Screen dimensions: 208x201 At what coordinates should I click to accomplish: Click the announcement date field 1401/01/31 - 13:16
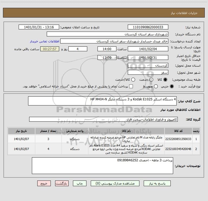[x=39, y=27]
